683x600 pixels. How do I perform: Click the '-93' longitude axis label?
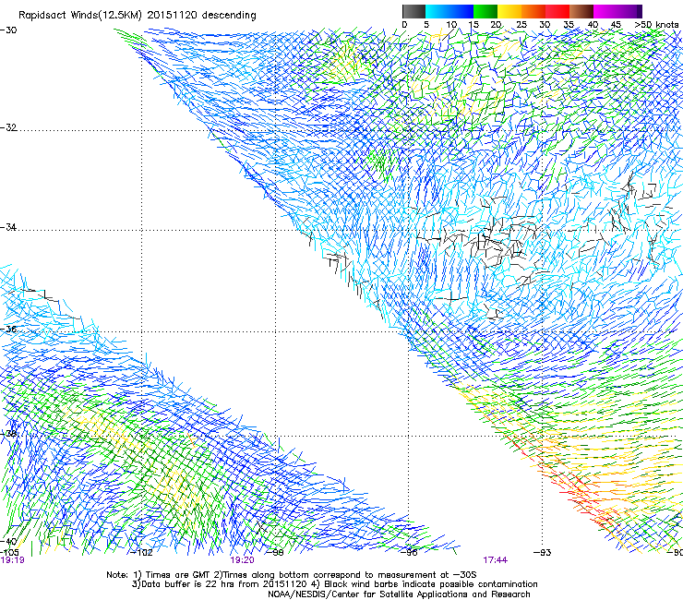pyautogui.click(x=543, y=553)
